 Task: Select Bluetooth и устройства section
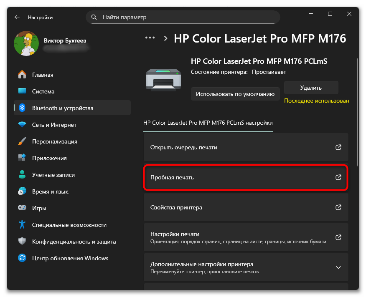[x=72, y=108]
